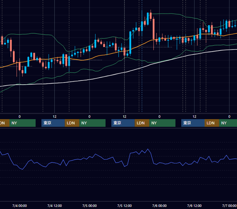Screen dimensions: 237x209
Task: Click the long red candle before 7/6 00:00
Action: pos(154,29)
